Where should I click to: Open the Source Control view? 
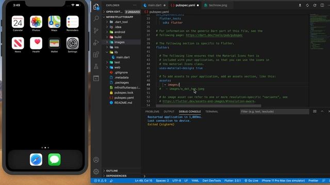pyautogui.click(x=96, y=30)
